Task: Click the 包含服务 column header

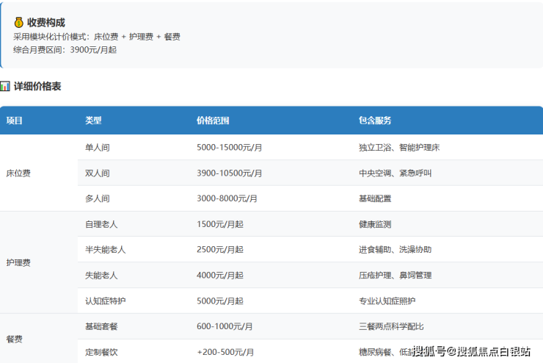Action: 375,121
